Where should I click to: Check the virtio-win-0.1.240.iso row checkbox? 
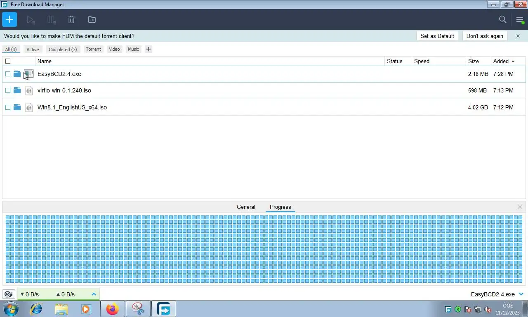click(8, 90)
